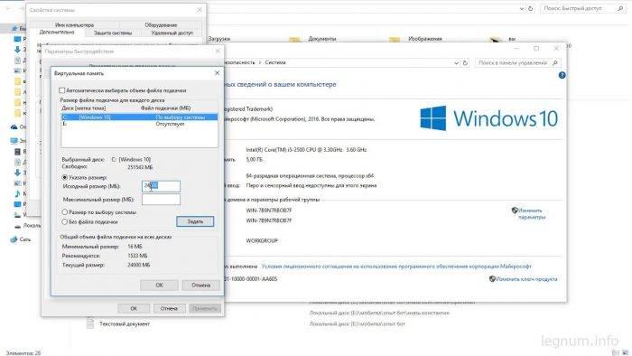The image size is (632, 356).
Task: Click the refresh icon beside Control Panel address bar
Action: 465,63
